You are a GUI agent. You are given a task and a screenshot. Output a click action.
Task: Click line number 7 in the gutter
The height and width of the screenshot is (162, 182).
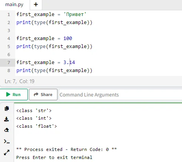pyautogui.click(x=9, y=63)
